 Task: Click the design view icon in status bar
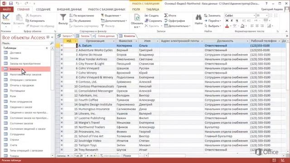(283, 160)
